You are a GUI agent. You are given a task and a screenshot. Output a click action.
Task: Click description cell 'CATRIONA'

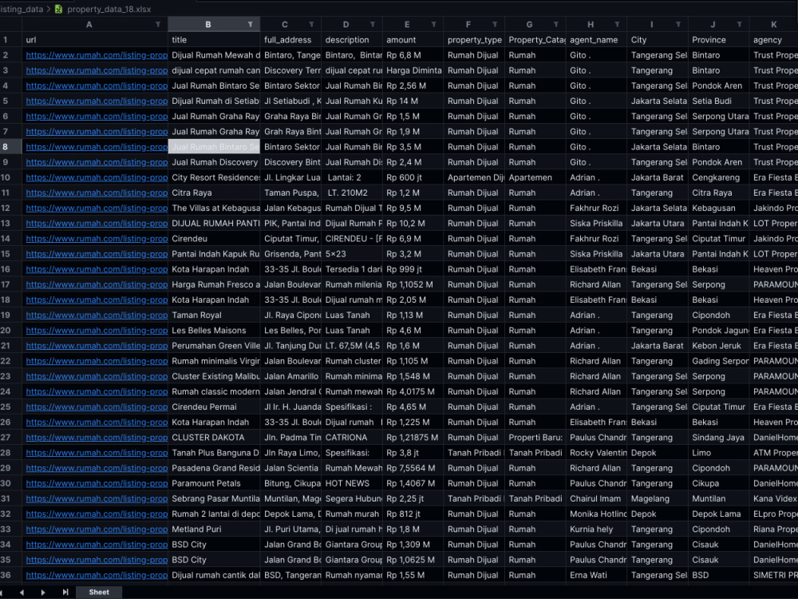pos(352,437)
